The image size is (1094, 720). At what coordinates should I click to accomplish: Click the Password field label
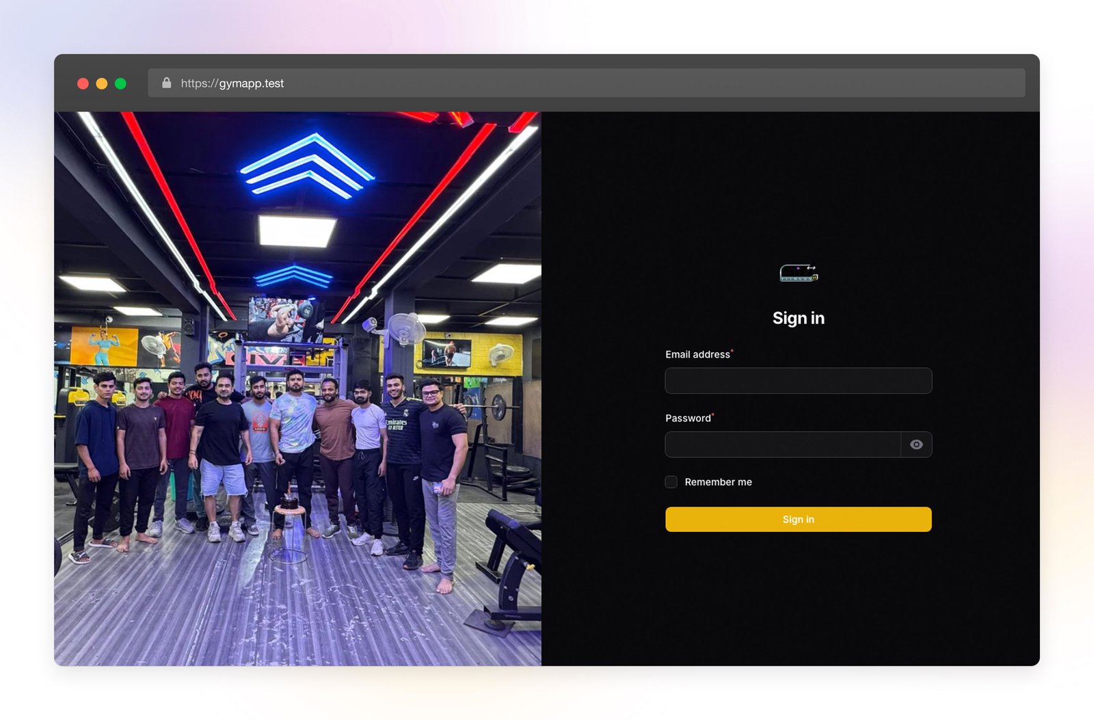click(x=688, y=418)
